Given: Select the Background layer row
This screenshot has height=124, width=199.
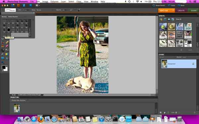Looking at the screenshot, I should (179, 64).
